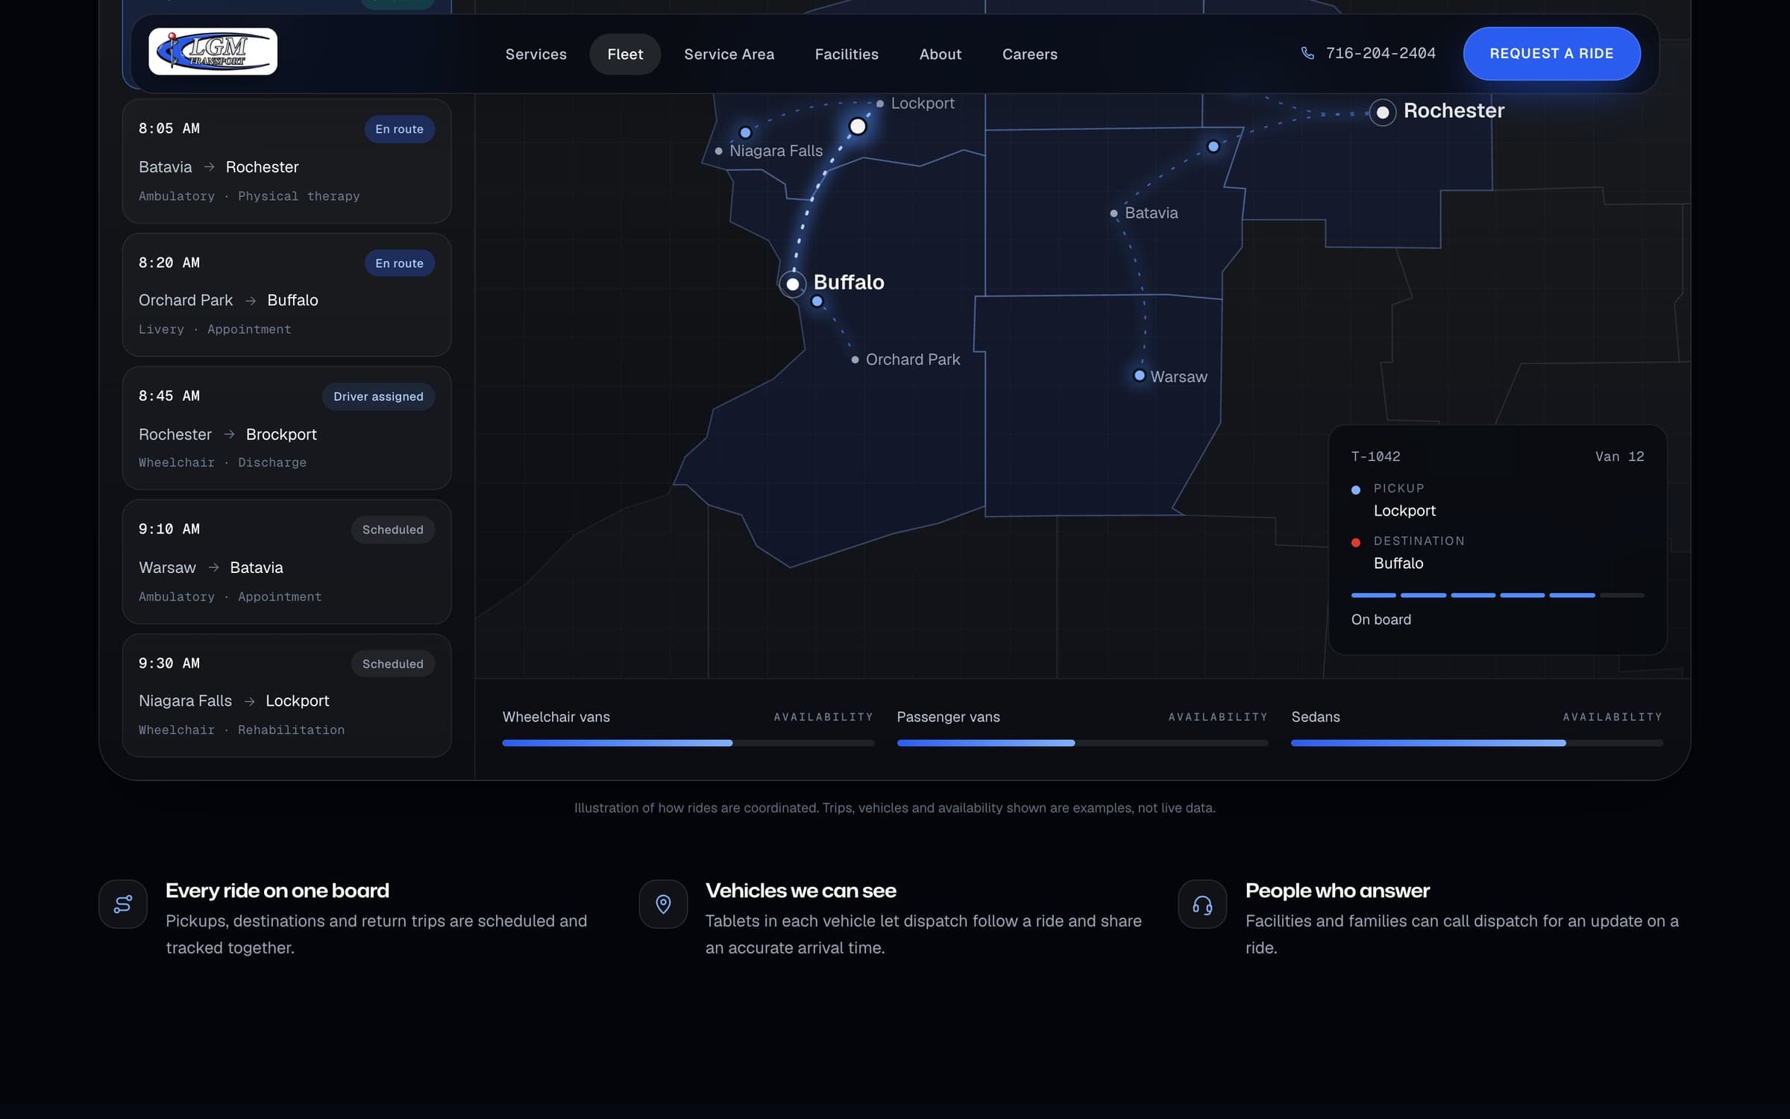Click the headset icon beside People who answer
1790x1119 pixels.
[1202, 904]
